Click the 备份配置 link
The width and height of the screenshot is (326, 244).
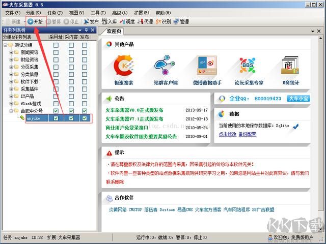coord(248,134)
